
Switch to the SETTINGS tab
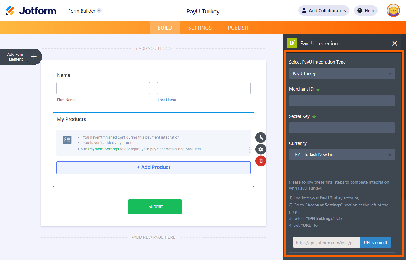pos(200,28)
